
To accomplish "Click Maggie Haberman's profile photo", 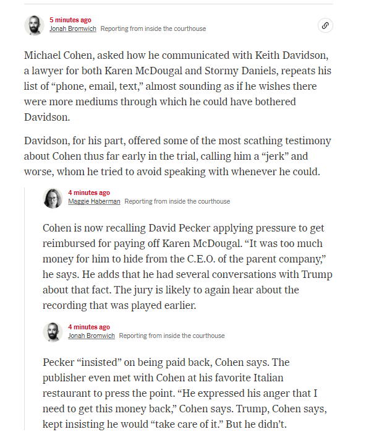I will coord(53,198).
